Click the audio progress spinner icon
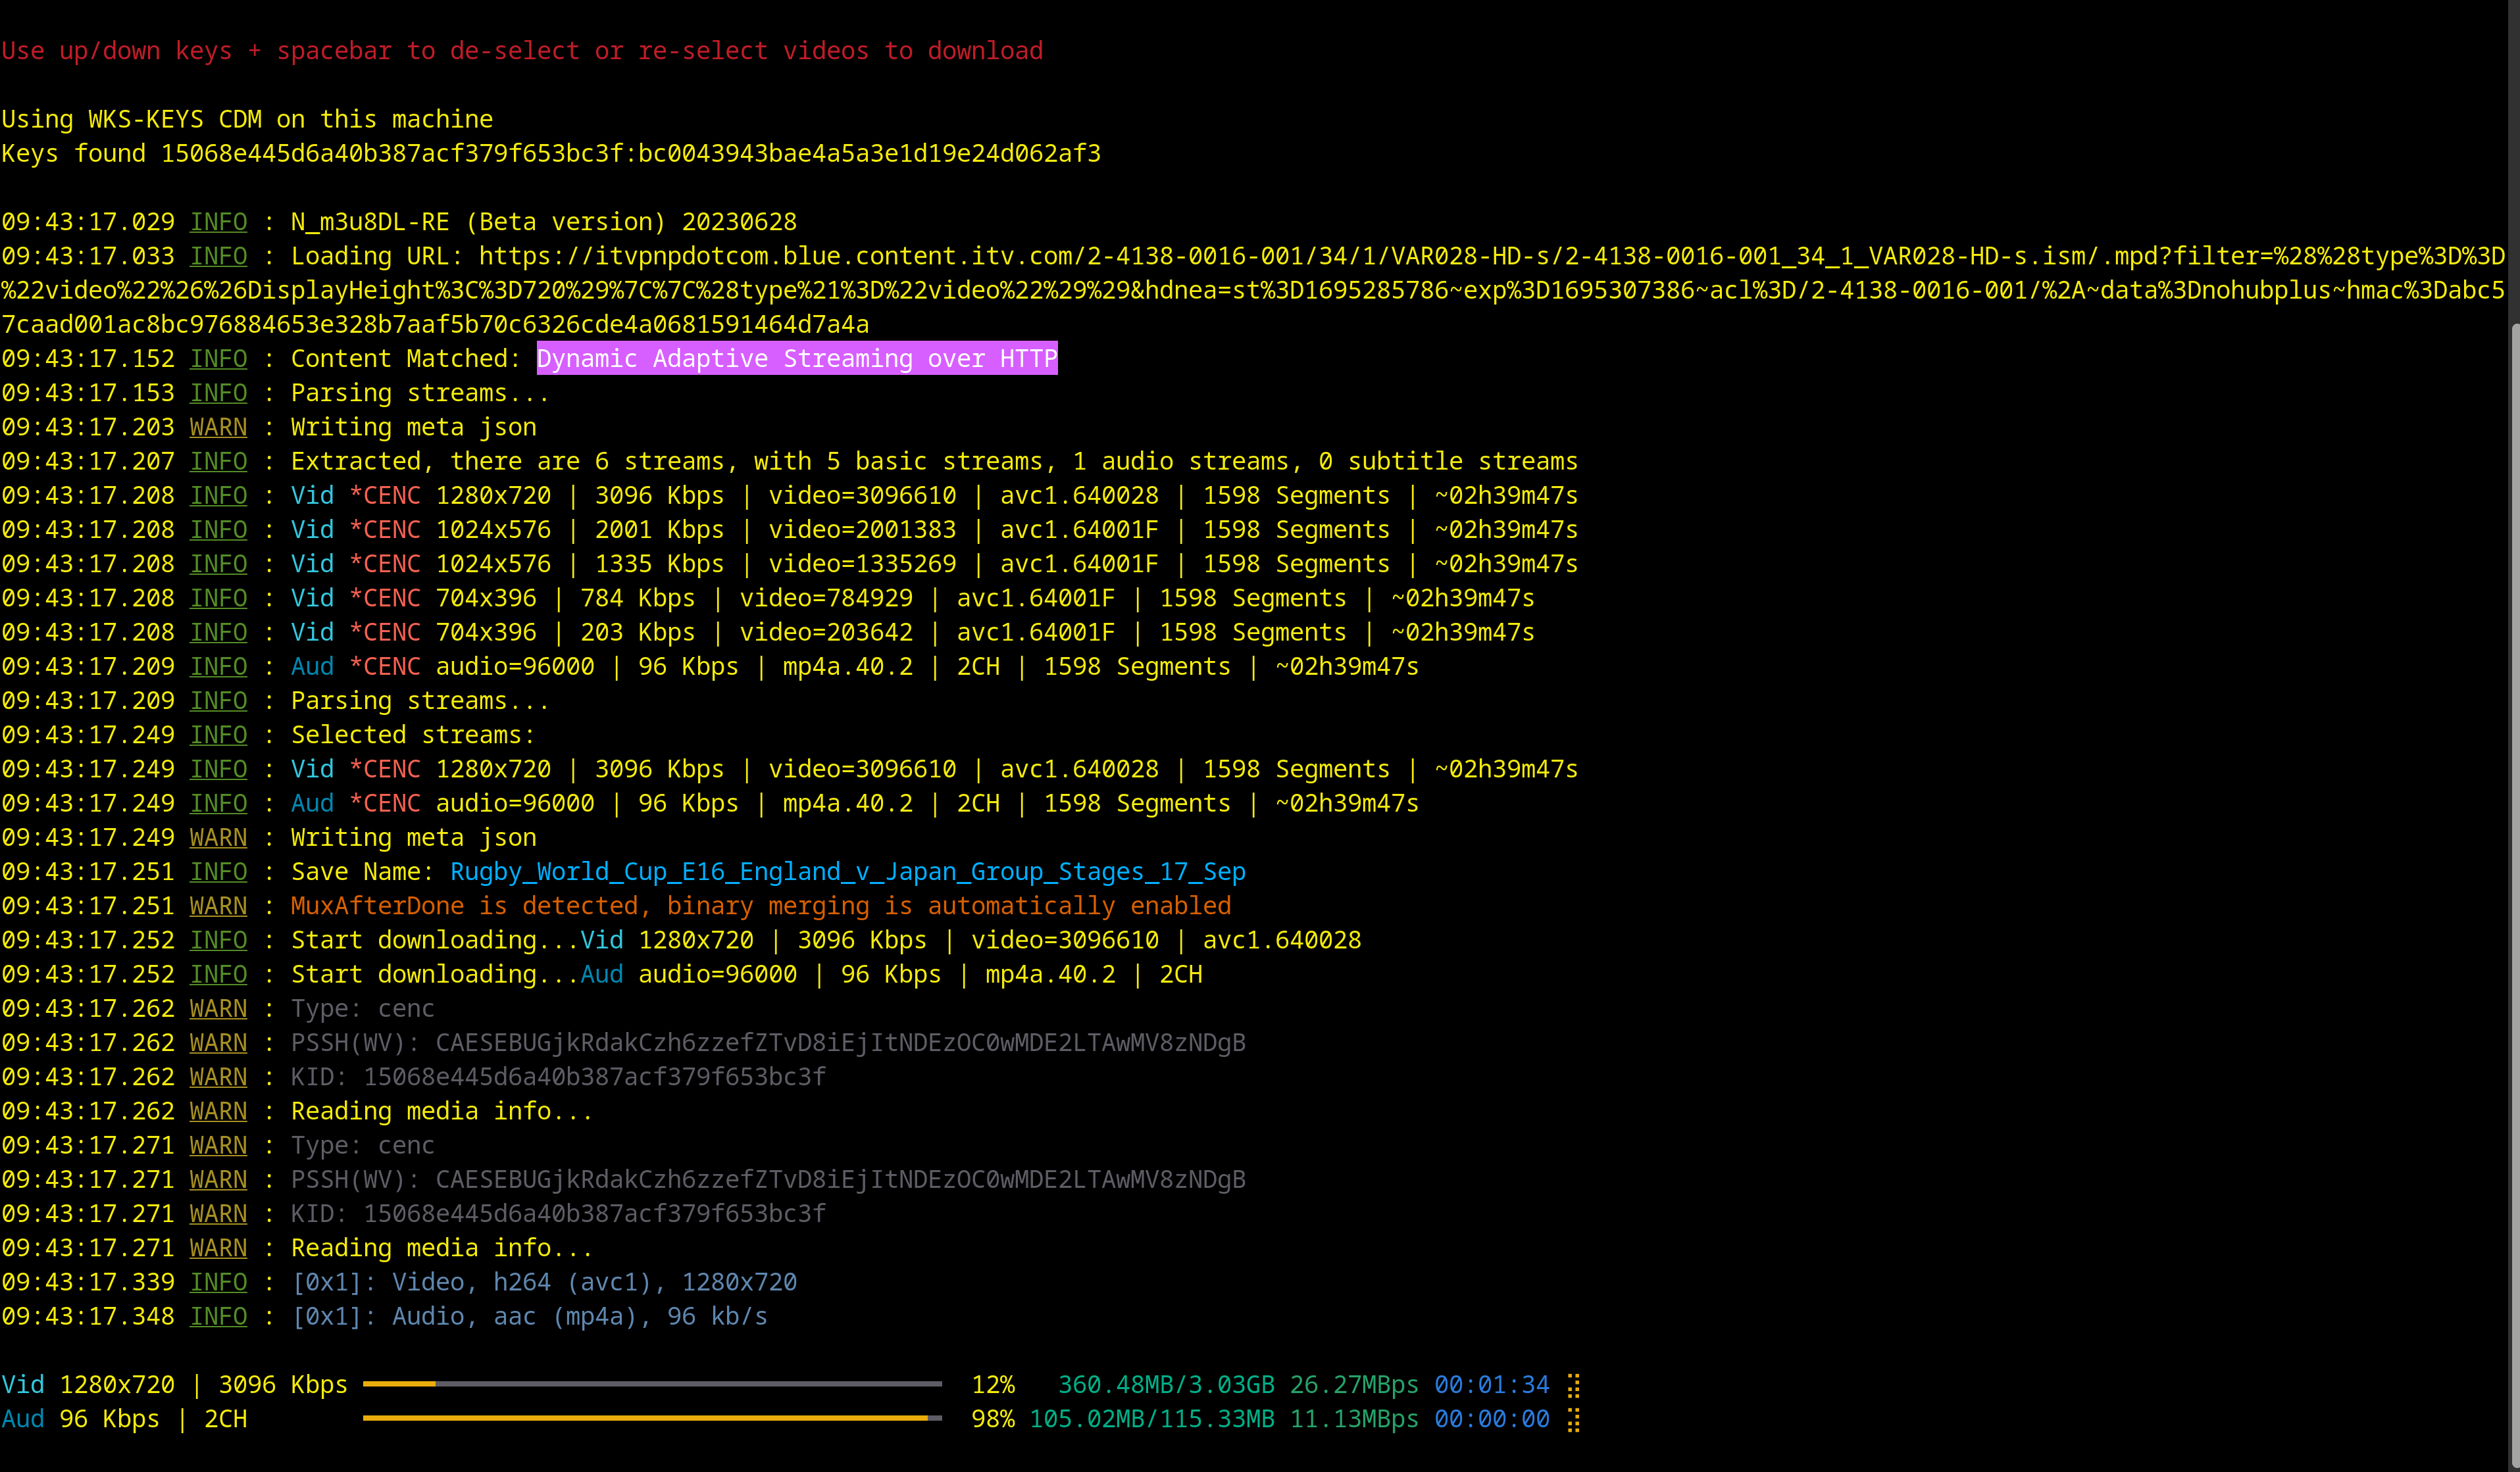This screenshot has height=1472, width=2520. (x=1573, y=1419)
